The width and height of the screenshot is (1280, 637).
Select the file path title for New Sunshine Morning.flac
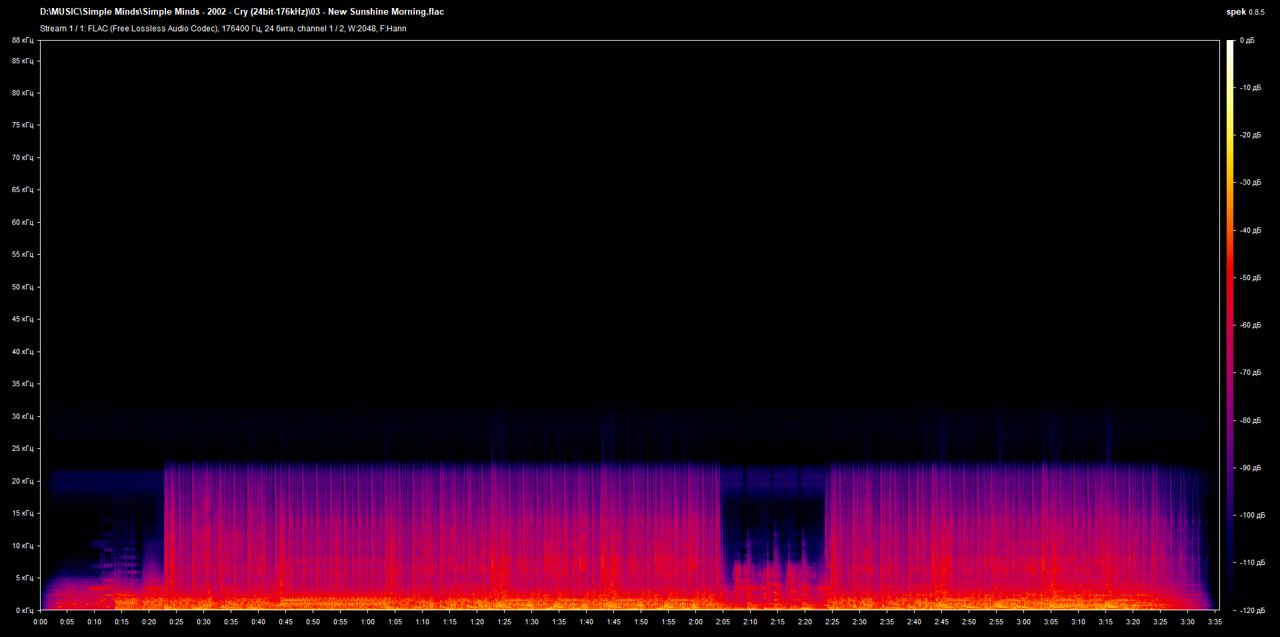coord(243,11)
